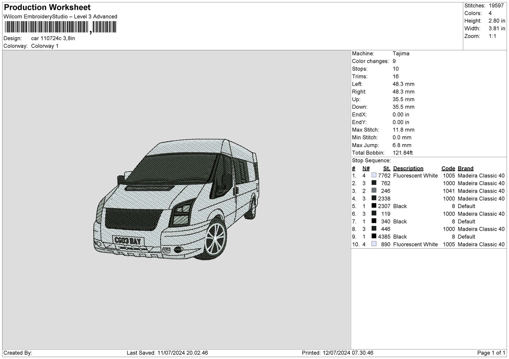Screen dimensions: 509x359
Task: Select 'Black' description in stop row 5
Action: [400, 206]
